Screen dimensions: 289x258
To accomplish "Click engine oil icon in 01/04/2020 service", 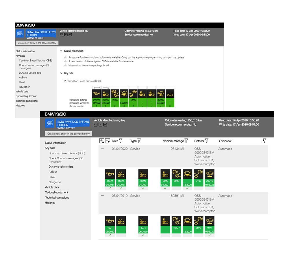I will coord(110,174).
